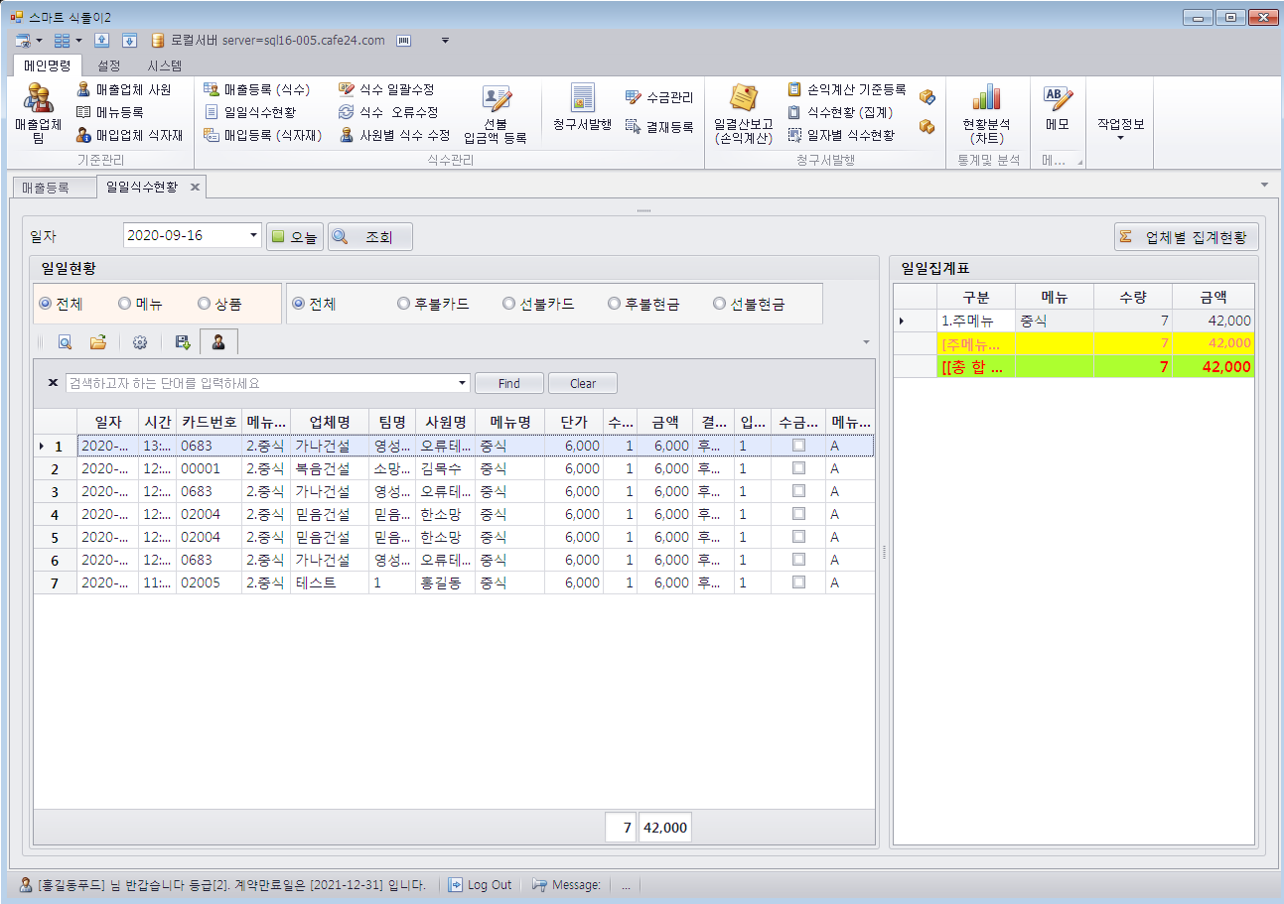Click the 조회 search button

[369, 237]
